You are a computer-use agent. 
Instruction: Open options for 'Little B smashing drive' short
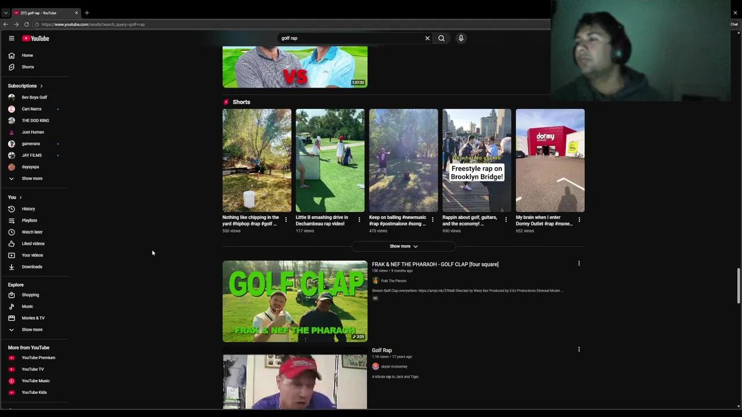pyautogui.click(x=359, y=220)
